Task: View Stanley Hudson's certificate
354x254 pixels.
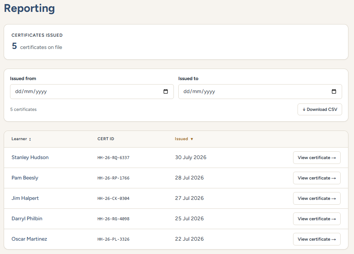Action: (317, 158)
